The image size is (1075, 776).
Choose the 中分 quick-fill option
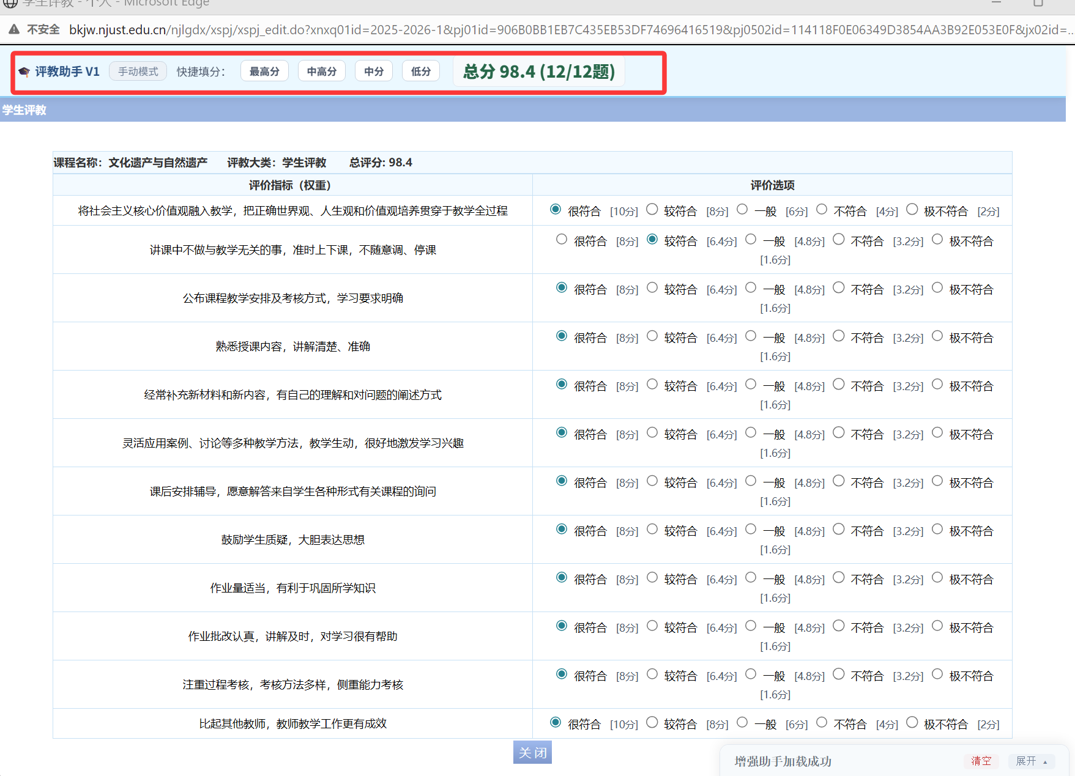(373, 72)
